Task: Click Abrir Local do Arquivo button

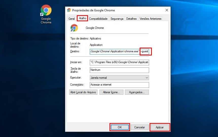Action: click(83, 92)
